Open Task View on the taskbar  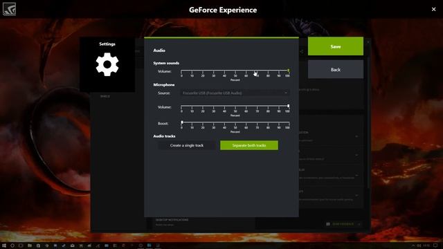click(x=21, y=246)
